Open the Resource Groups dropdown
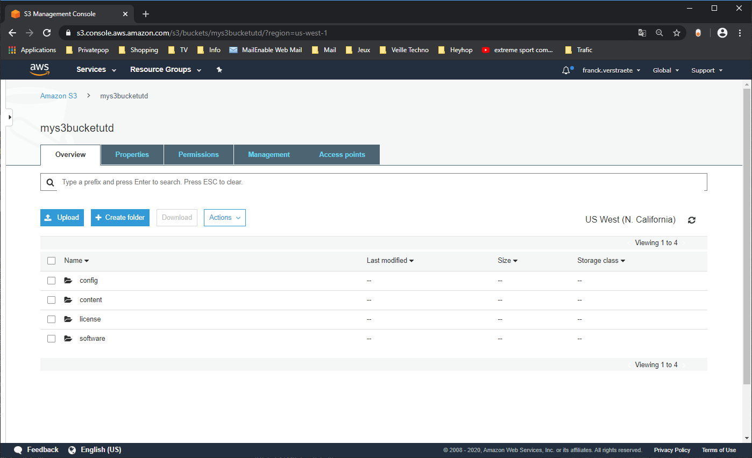 [x=166, y=70]
